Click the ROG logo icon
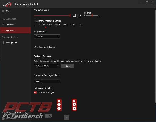This screenshot has height=122, width=156. click(x=7, y=4)
